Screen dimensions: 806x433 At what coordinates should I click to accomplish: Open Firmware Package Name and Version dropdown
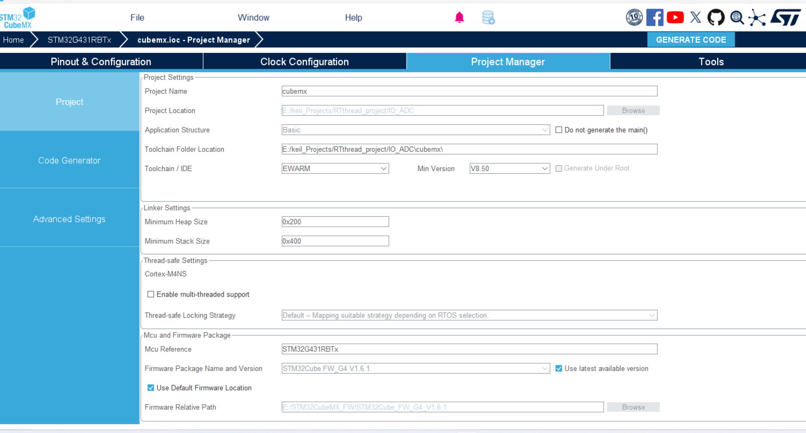[415, 369]
